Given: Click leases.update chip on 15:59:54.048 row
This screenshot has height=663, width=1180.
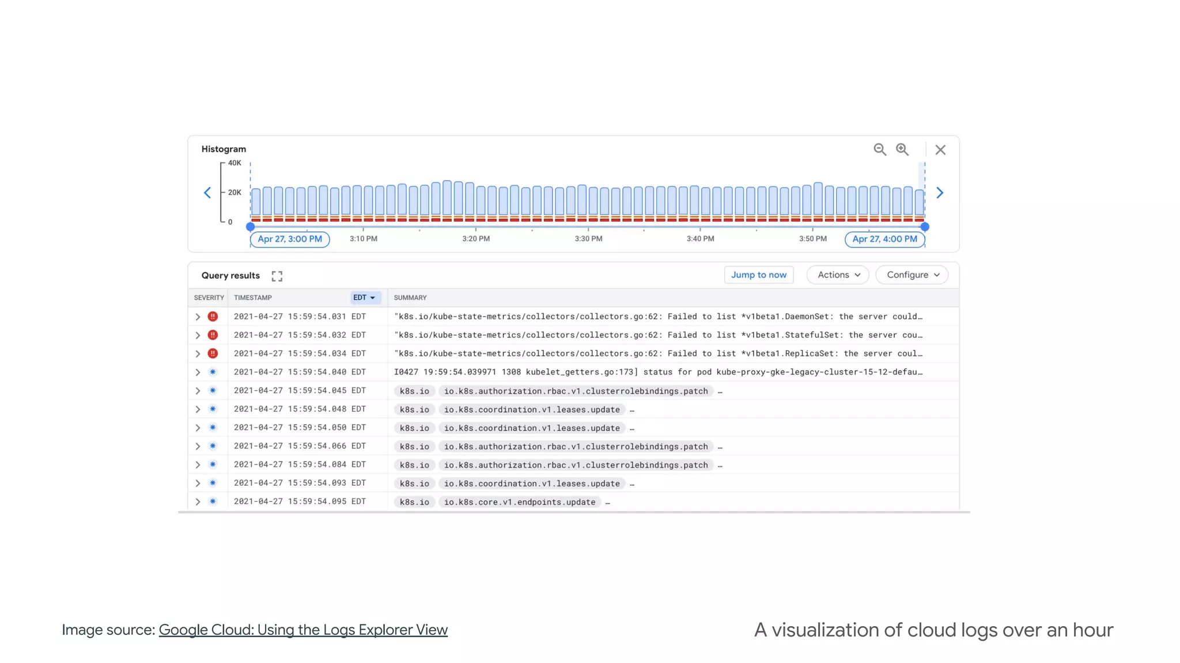Looking at the screenshot, I should point(532,410).
